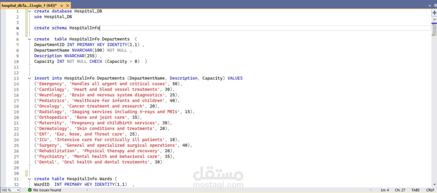
Task: Click the horizontal scrollbar right arrow
Action: pos(371,190)
